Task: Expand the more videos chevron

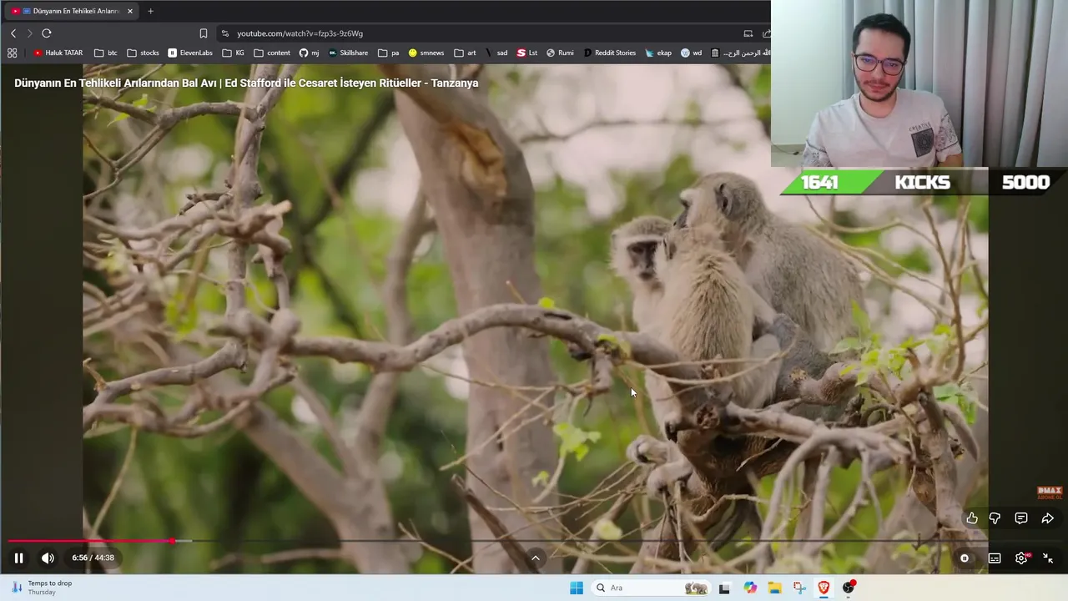Action: click(x=536, y=558)
